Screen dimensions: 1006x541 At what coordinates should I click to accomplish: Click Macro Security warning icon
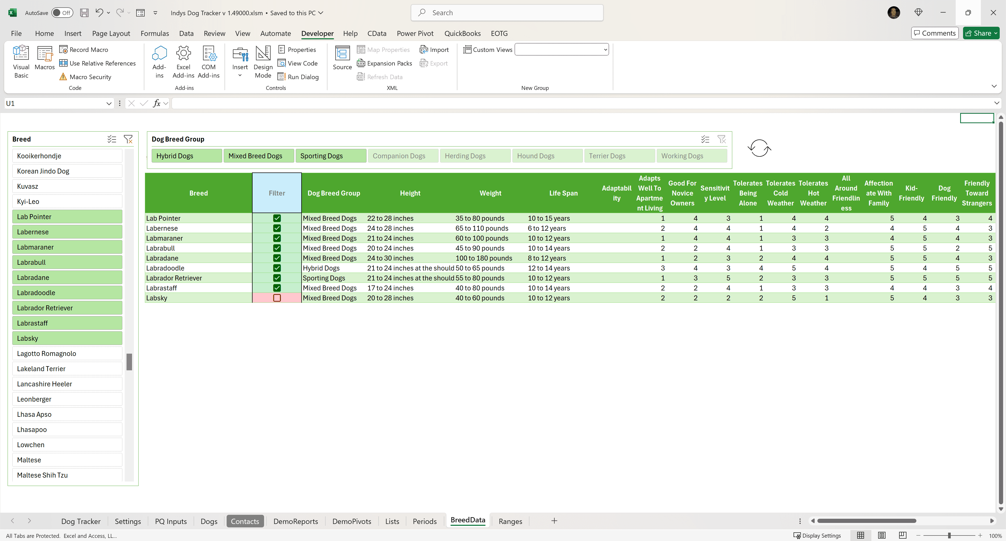(x=63, y=77)
